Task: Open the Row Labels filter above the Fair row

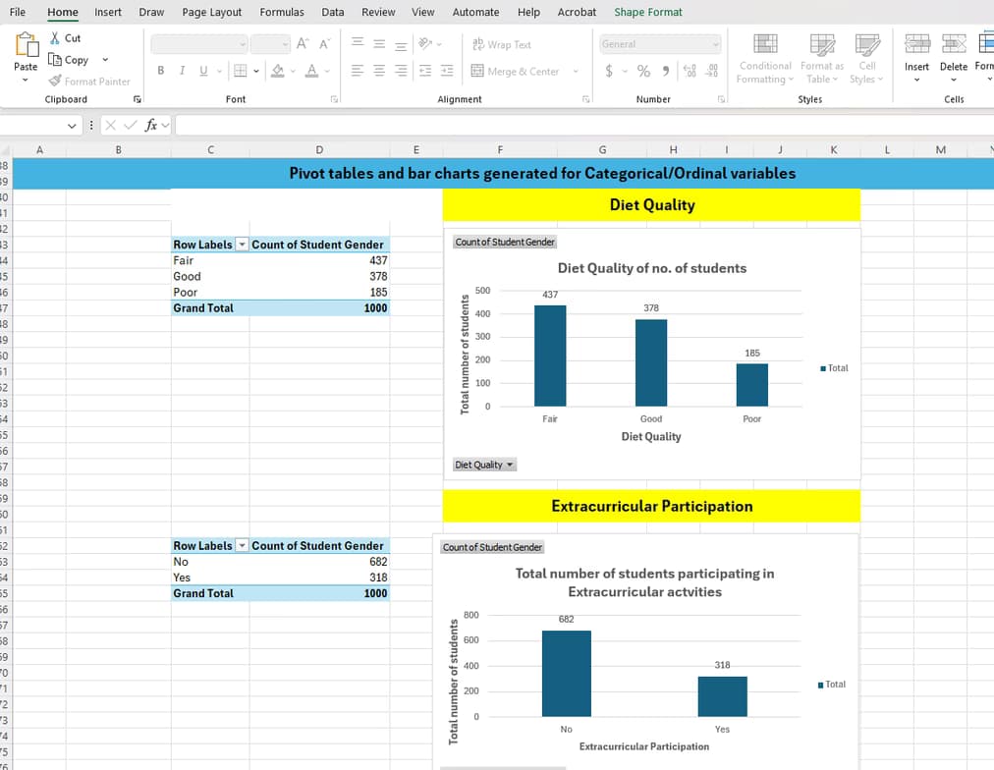Action: [241, 245]
